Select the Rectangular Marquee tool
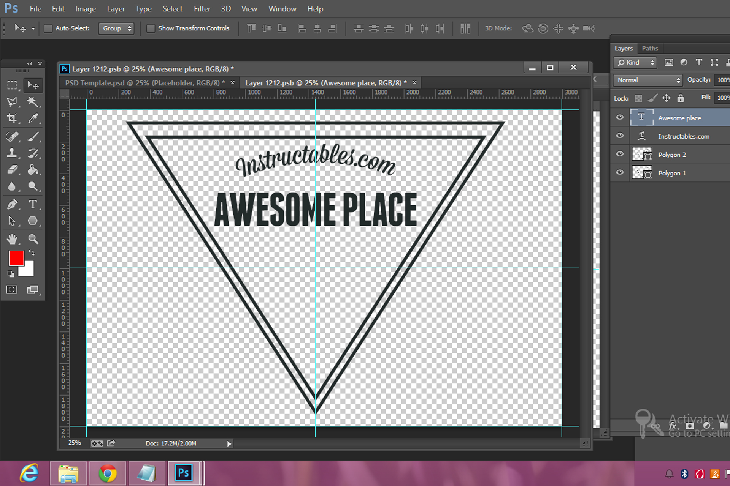The image size is (730, 486). click(12, 85)
